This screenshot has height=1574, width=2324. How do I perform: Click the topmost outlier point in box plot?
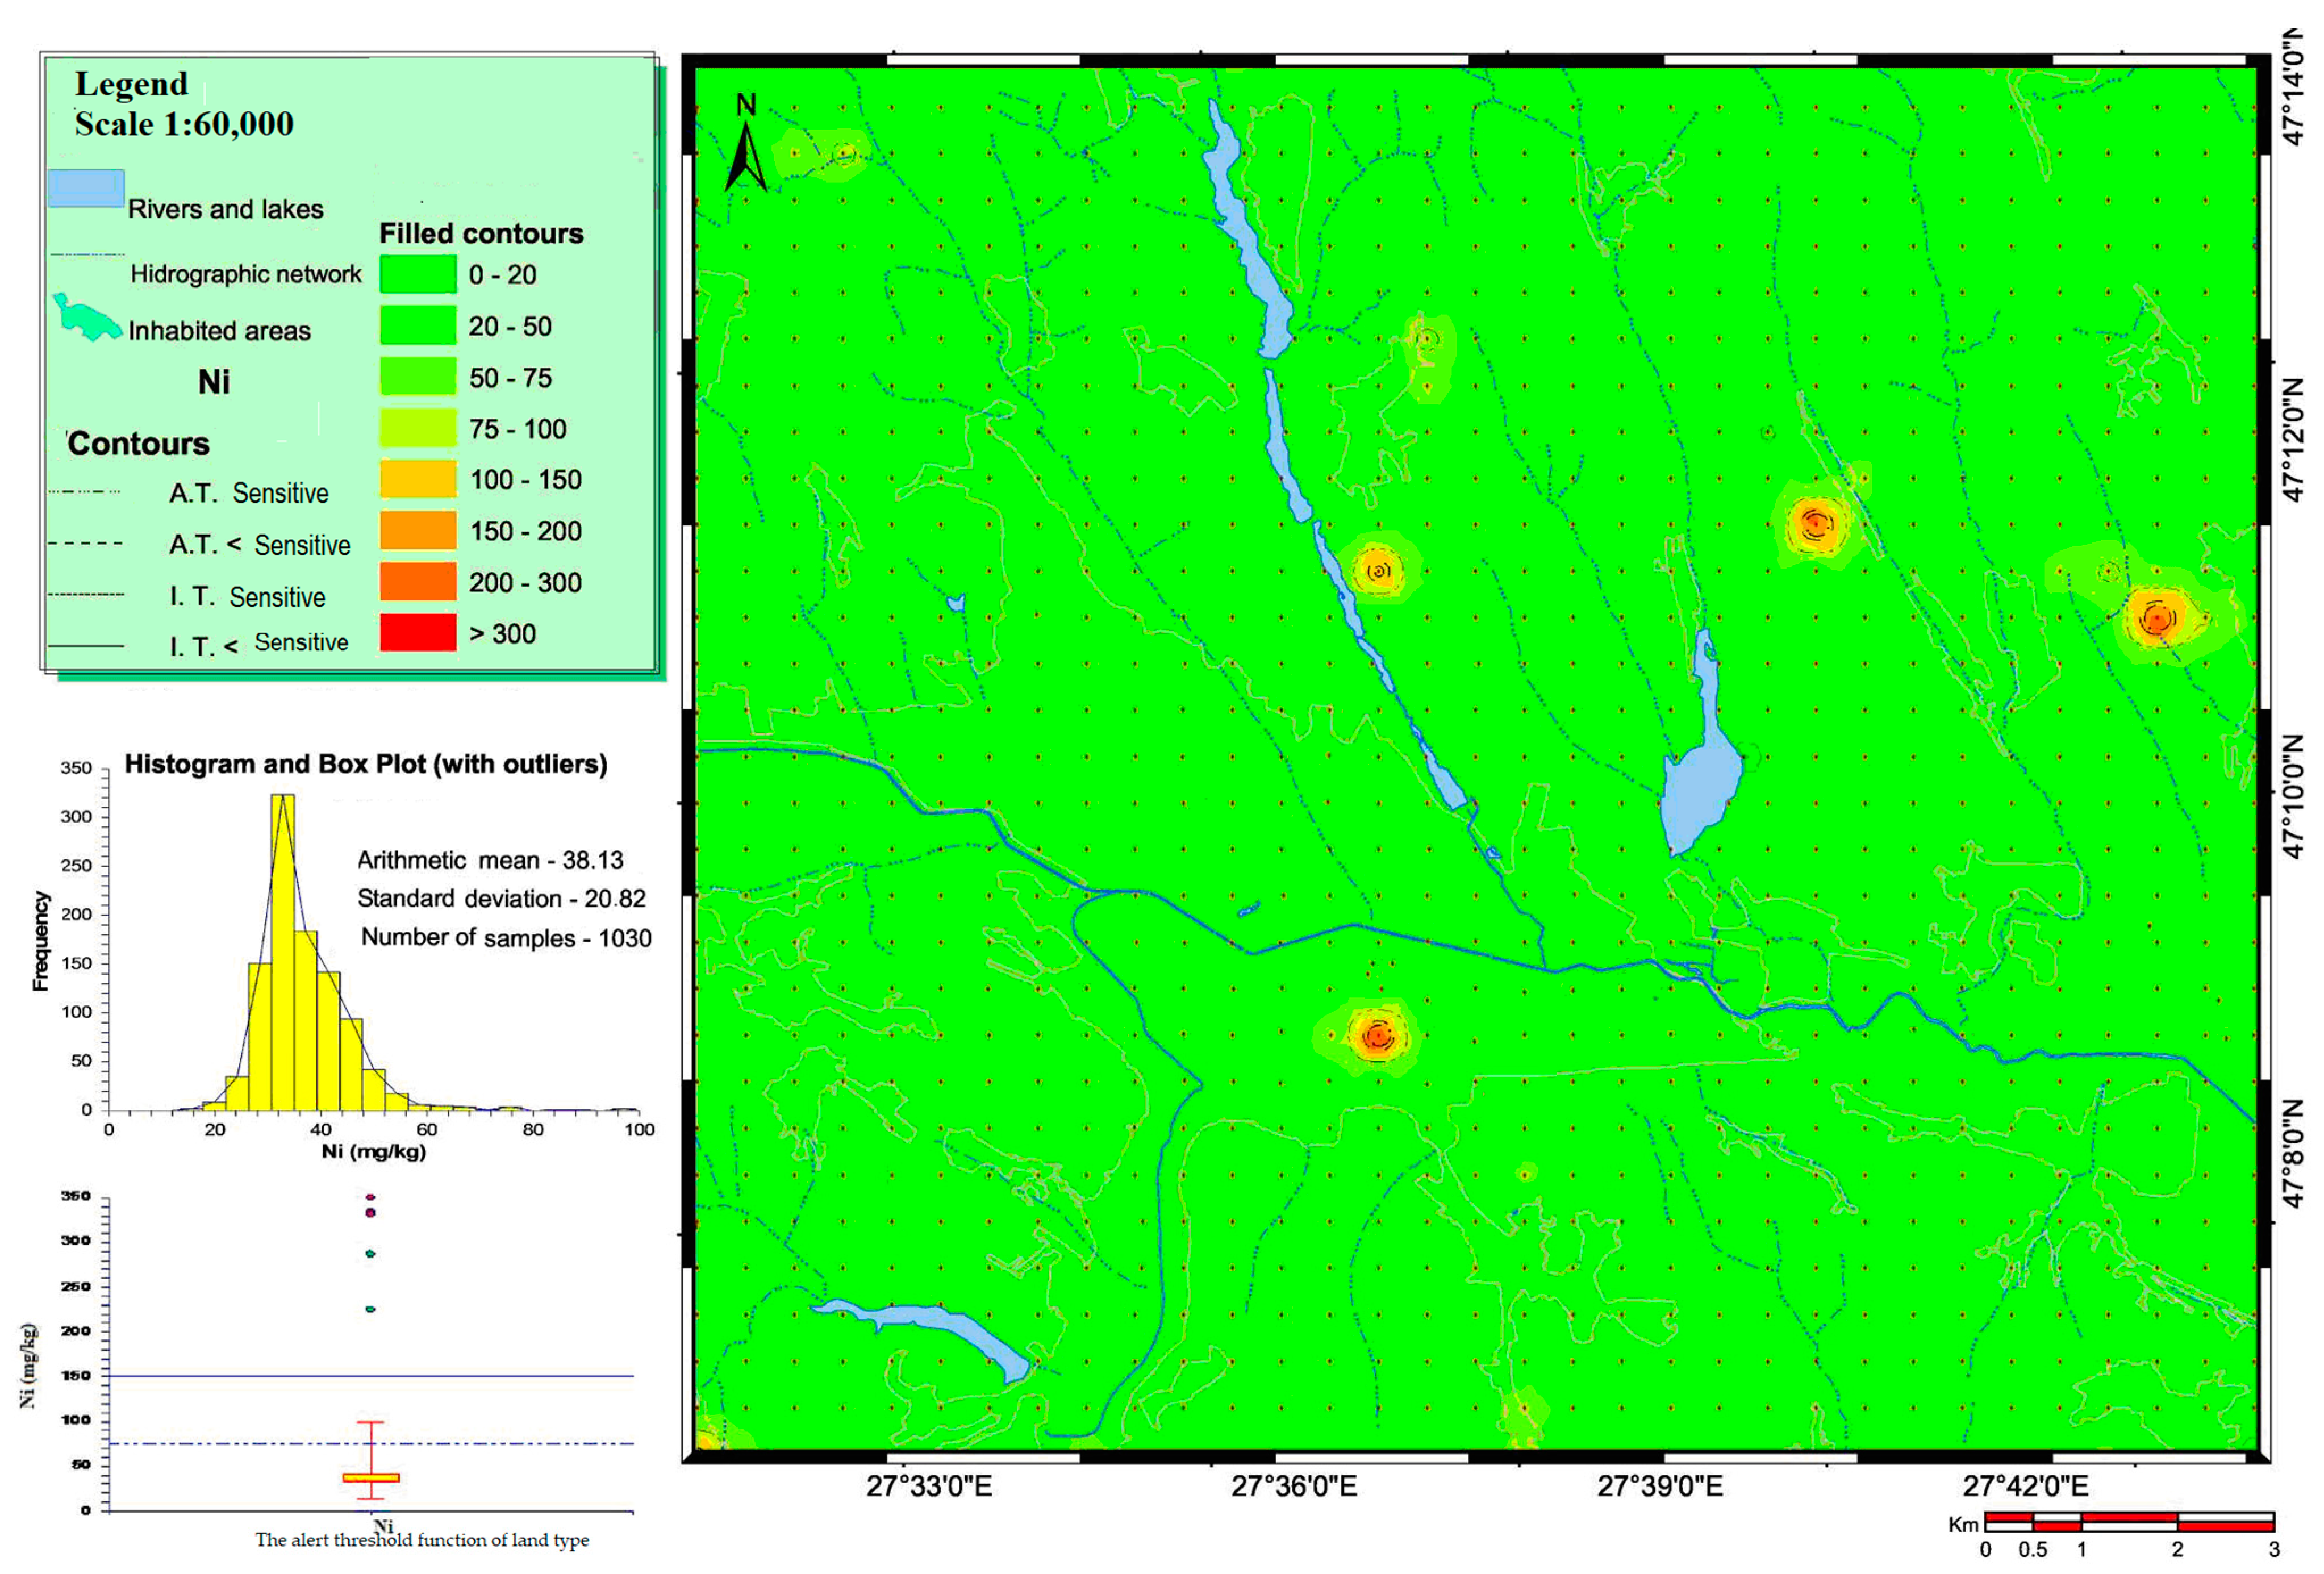[371, 1197]
